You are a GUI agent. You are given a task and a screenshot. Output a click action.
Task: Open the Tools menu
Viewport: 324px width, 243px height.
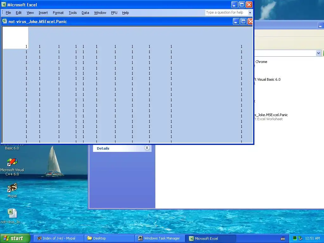[x=72, y=13]
